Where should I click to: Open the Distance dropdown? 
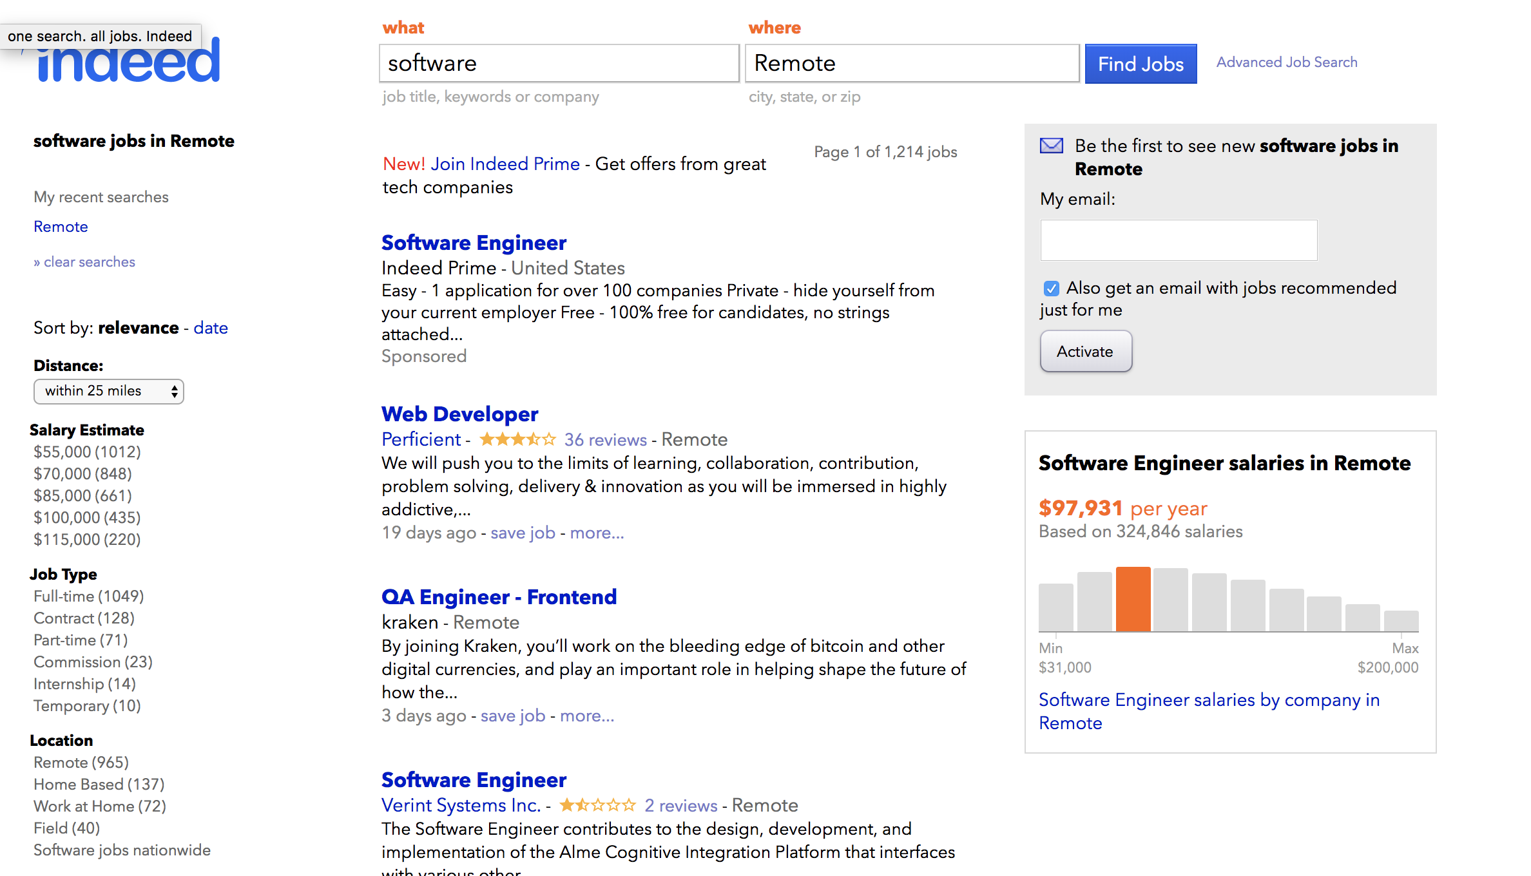coord(109,391)
